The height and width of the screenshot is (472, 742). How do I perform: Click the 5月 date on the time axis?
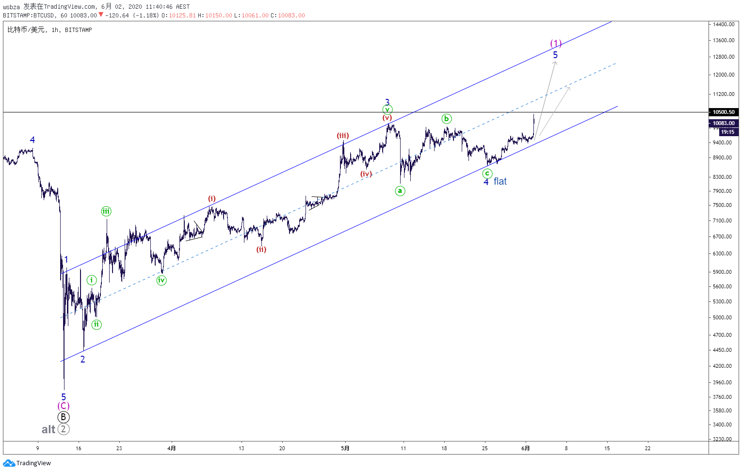[x=345, y=448]
